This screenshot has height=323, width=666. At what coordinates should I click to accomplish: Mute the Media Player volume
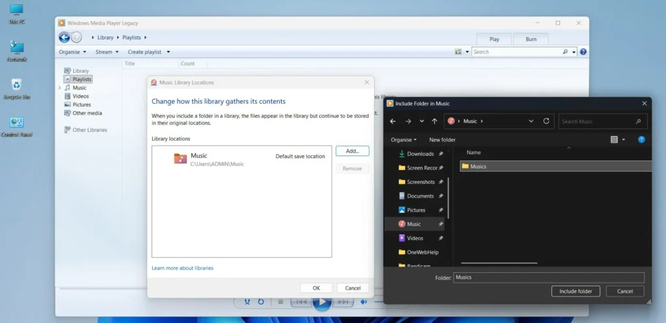point(364,302)
